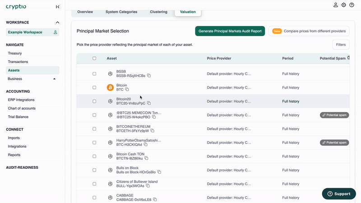The image size is (361, 203).
Task: Check the BSSB row checkbox
Action: coord(94,74)
